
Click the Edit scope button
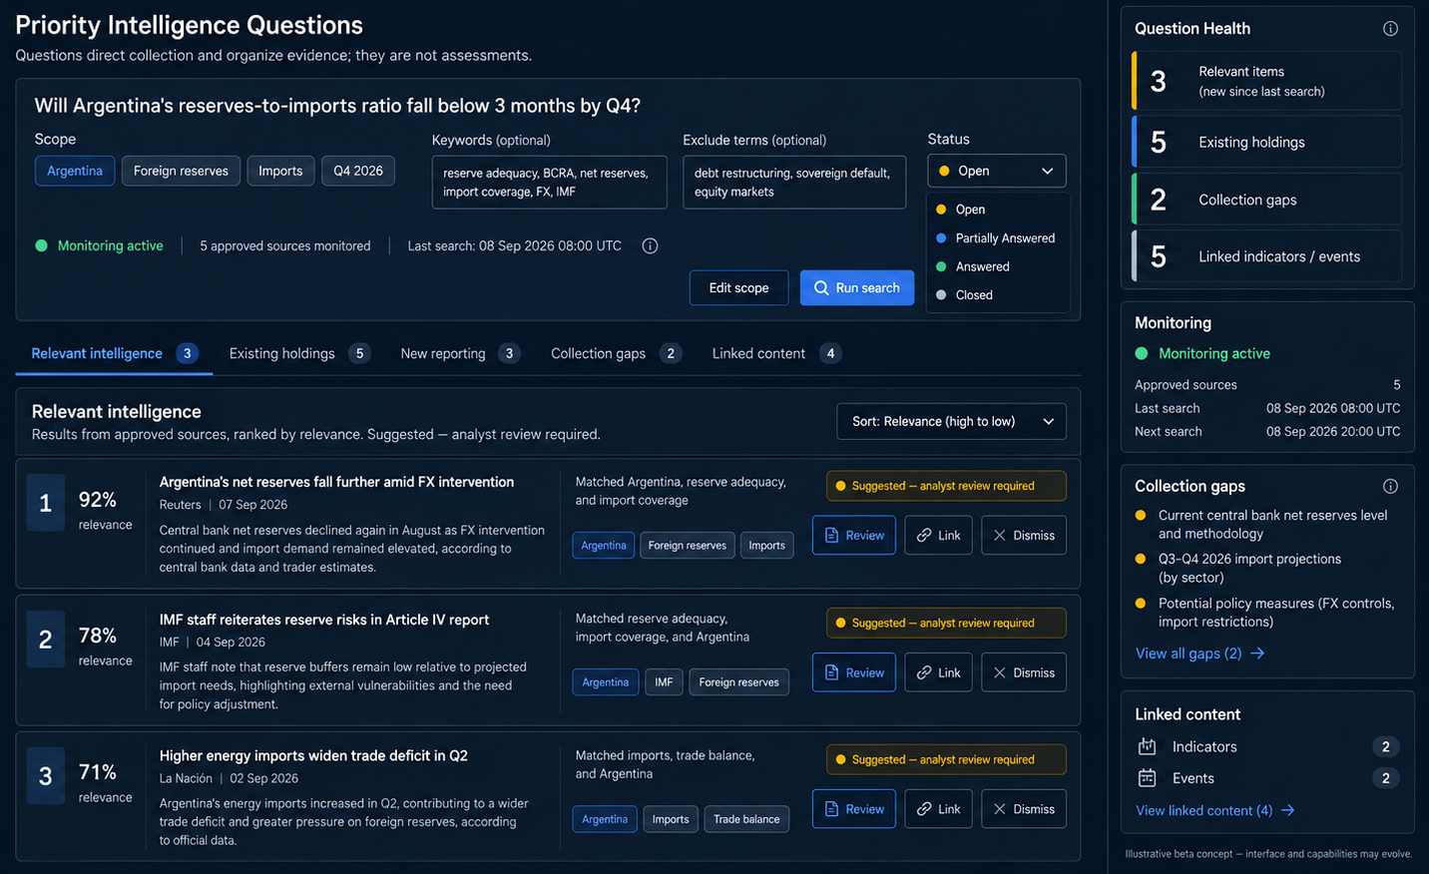tap(738, 287)
